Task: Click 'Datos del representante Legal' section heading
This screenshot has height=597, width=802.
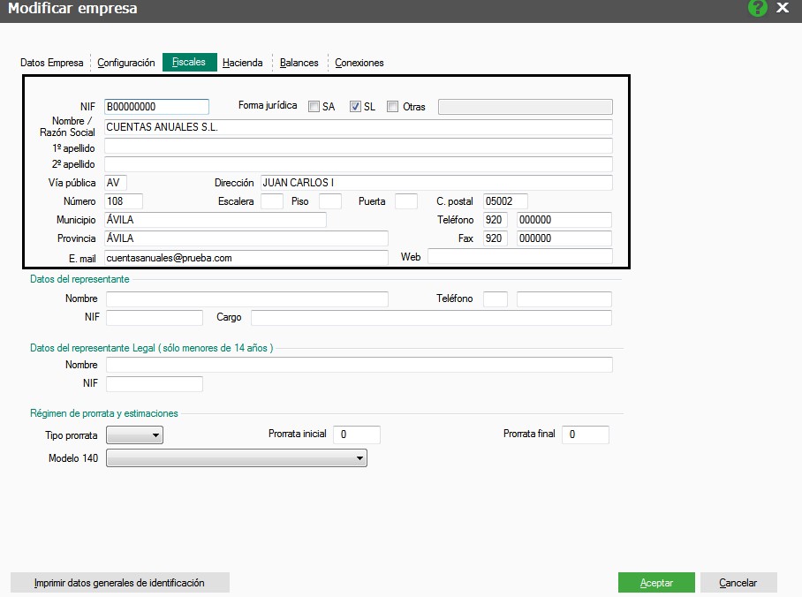Action: click(x=151, y=348)
